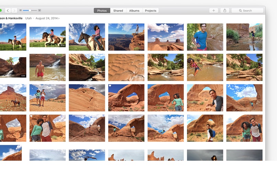Click the small thumbnail zoom-out icon
277x170 pixels.
point(21,11)
